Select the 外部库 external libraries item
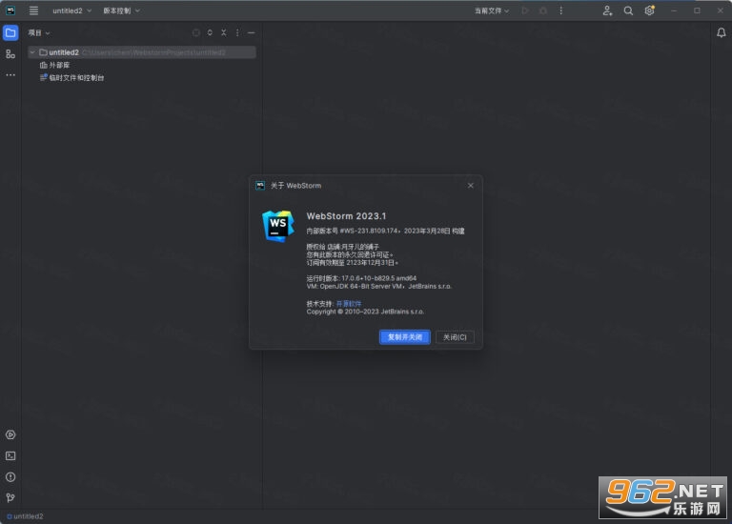The width and height of the screenshot is (732, 524). (x=54, y=65)
